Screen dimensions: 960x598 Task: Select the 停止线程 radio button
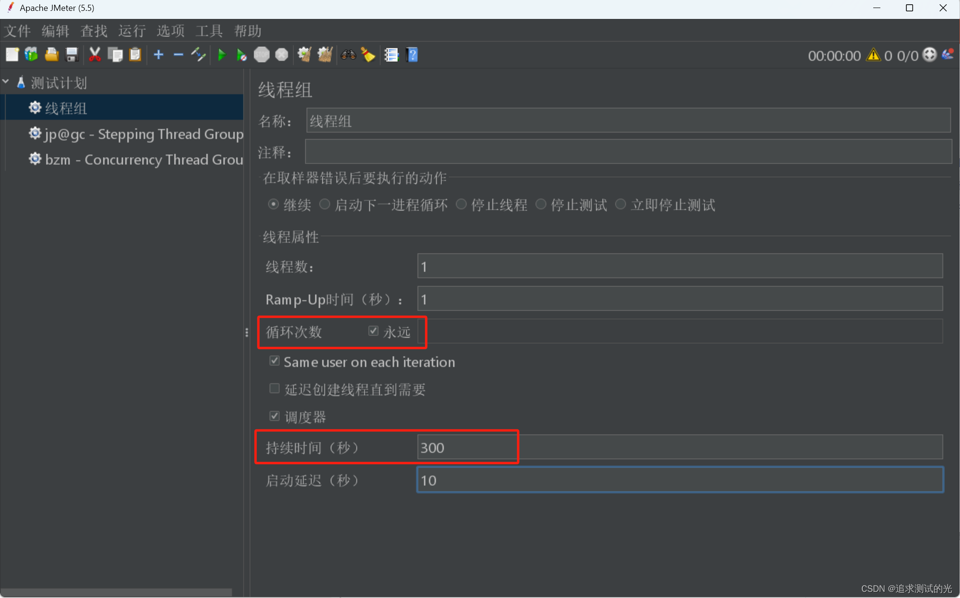point(461,205)
